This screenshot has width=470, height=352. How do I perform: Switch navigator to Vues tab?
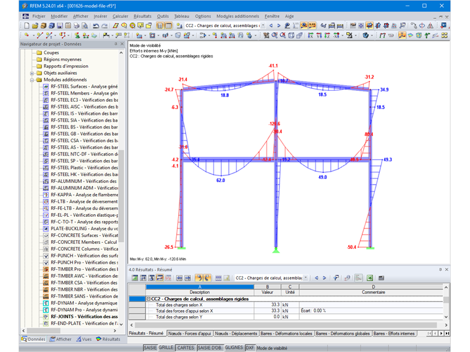point(83,339)
